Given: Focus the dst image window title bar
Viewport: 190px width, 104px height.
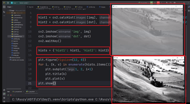Looking at the screenshot, I should click(149, 58).
